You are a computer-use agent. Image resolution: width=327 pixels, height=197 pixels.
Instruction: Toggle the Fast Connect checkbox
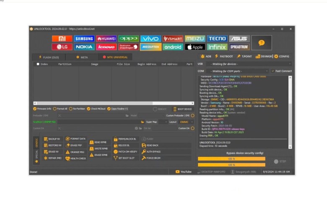(x=273, y=71)
